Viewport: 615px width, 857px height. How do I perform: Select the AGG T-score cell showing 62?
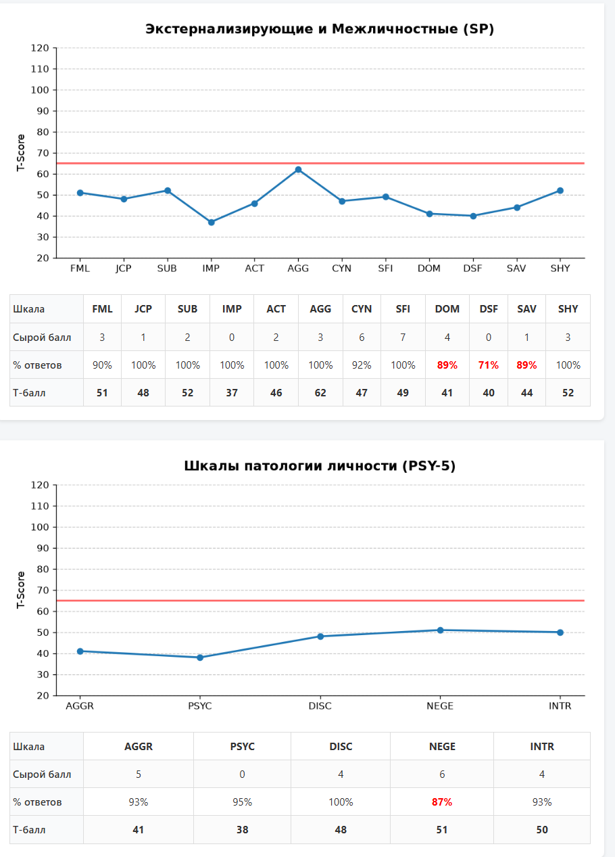tap(320, 392)
